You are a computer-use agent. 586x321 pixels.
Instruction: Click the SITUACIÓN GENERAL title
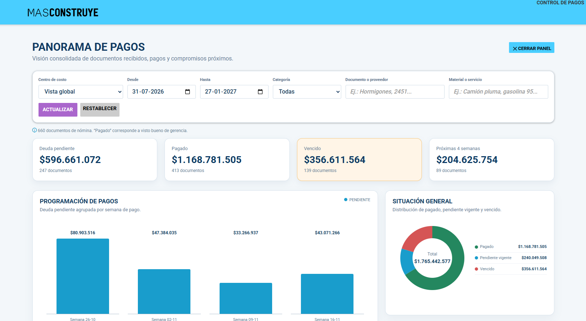(422, 201)
